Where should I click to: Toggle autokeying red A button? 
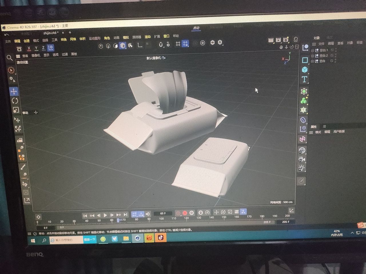click(x=185, y=213)
